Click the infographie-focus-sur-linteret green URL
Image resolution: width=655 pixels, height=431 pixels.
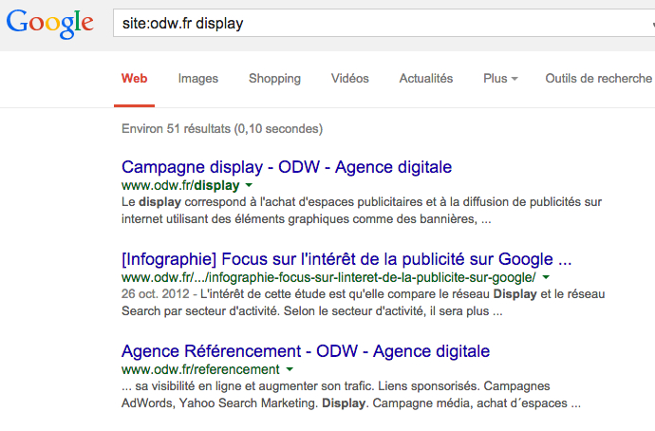[328, 277]
